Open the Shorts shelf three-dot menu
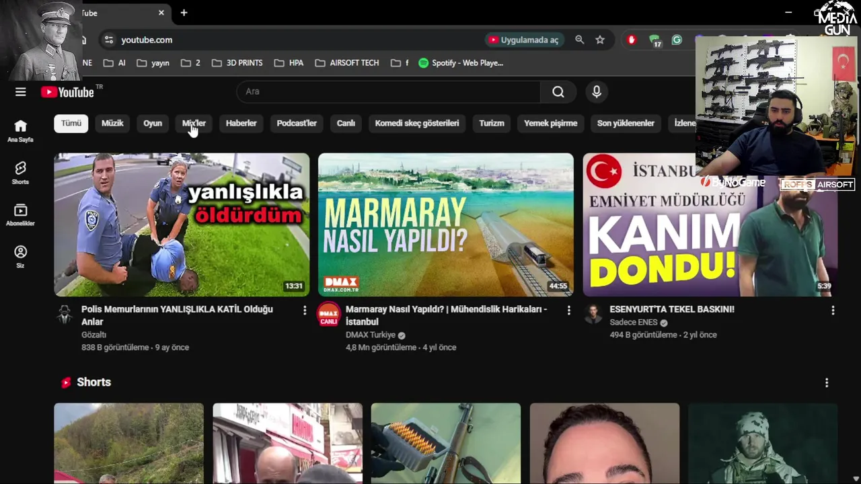This screenshot has height=484, width=861. (x=827, y=382)
